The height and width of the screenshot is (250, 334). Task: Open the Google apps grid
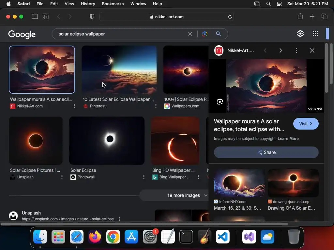pyautogui.click(x=315, y=34)
